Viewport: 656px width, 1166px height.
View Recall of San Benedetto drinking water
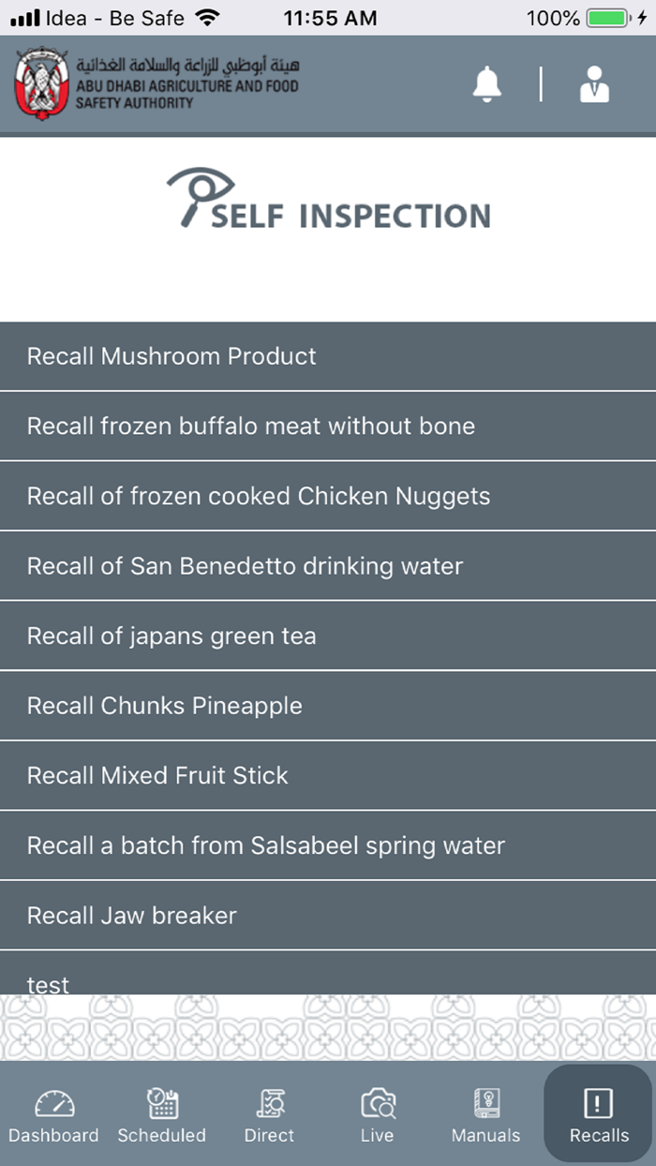pos(328,566)
